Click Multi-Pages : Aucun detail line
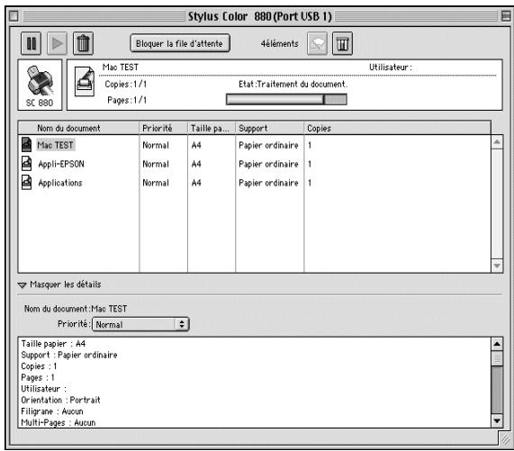Image resolution: width=514 pixels, height=451 pixels. [x=59, y=423]
